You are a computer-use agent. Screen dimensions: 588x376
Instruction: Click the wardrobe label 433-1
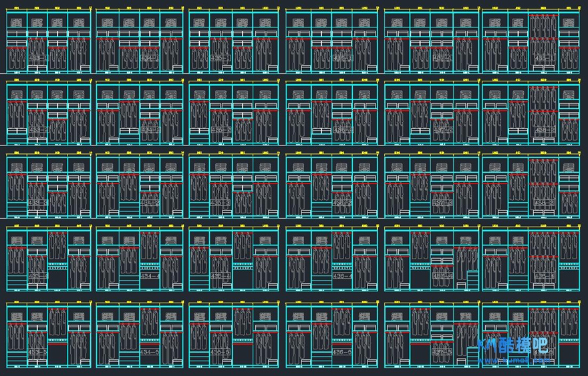tap(37, 59)
